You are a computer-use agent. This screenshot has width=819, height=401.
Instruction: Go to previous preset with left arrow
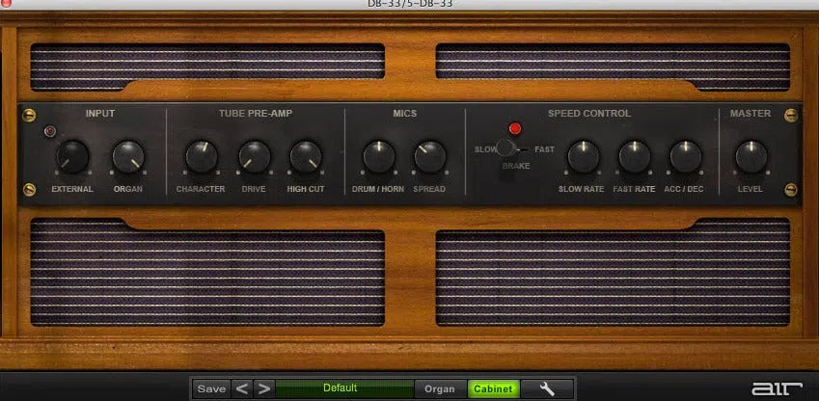tap(242, 388)
